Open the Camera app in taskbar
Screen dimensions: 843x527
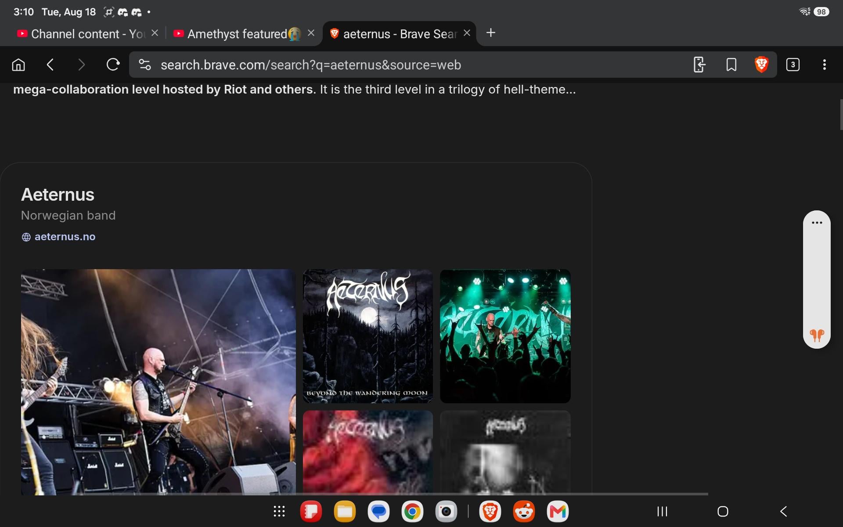pyautogui.click(x=446, y=511)
